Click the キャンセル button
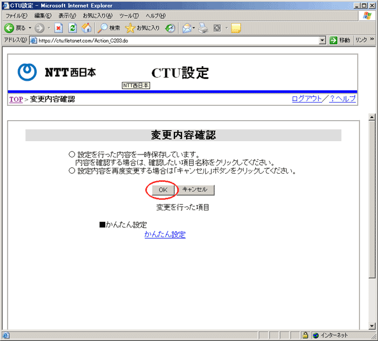The image size is (378, 341). 195,190
